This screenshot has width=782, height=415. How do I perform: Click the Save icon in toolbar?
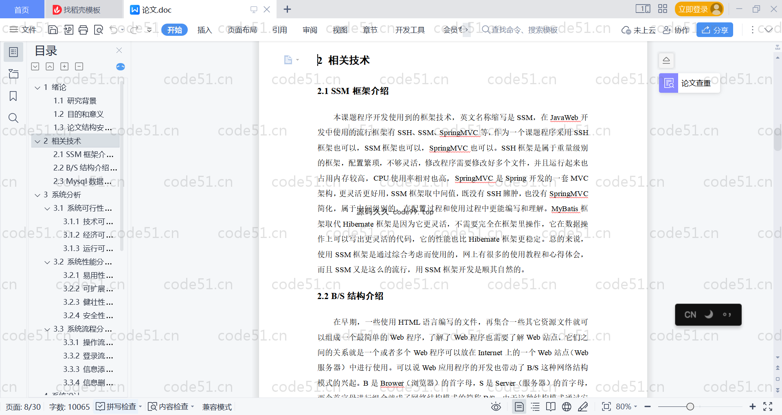click(53, 30)
